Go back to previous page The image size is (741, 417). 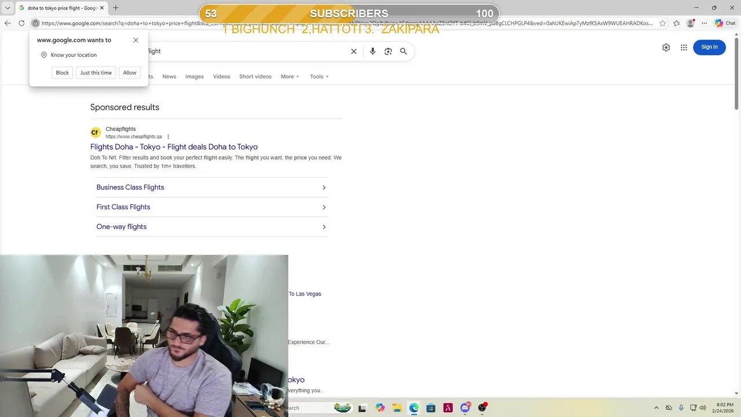tap(8, 23)
